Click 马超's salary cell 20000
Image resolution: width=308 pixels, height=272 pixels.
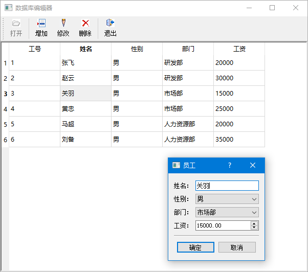tap(239, 124)
